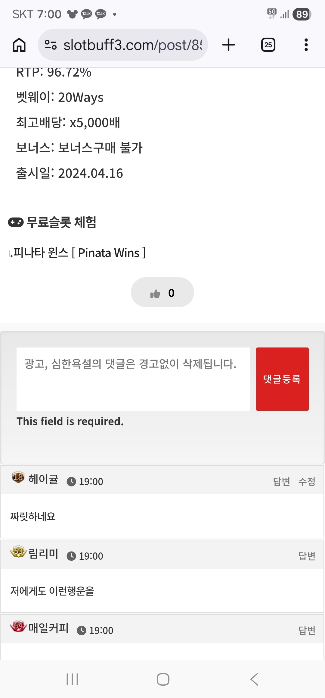The width and height of the screenshot is (325, 698).
Task: Open the browser three-dot menu
Action: coord(306,45)
